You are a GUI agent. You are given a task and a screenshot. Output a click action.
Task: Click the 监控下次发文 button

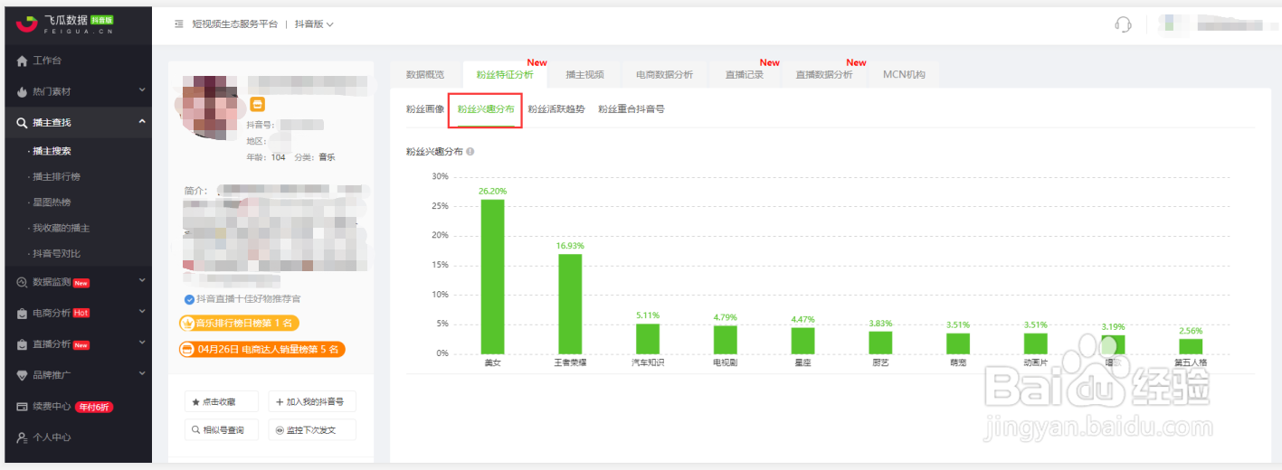pos(311,430)
